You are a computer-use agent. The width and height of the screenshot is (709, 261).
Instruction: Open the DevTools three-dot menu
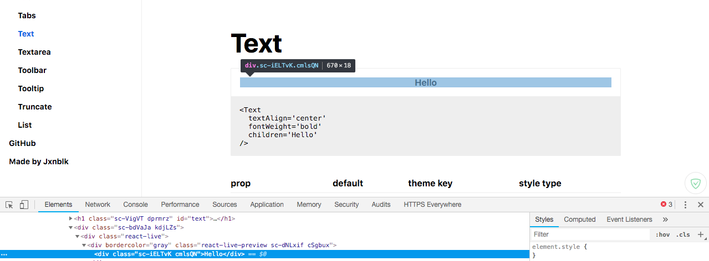[686, 205]
